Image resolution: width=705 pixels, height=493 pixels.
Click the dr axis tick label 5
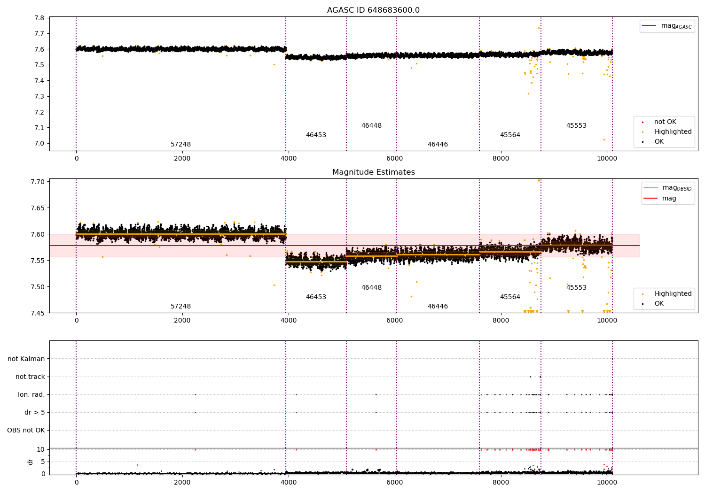point(43,462)
